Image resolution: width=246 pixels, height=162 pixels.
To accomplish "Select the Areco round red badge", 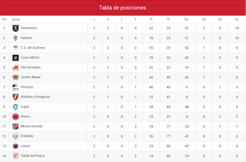I will [15, 117].
